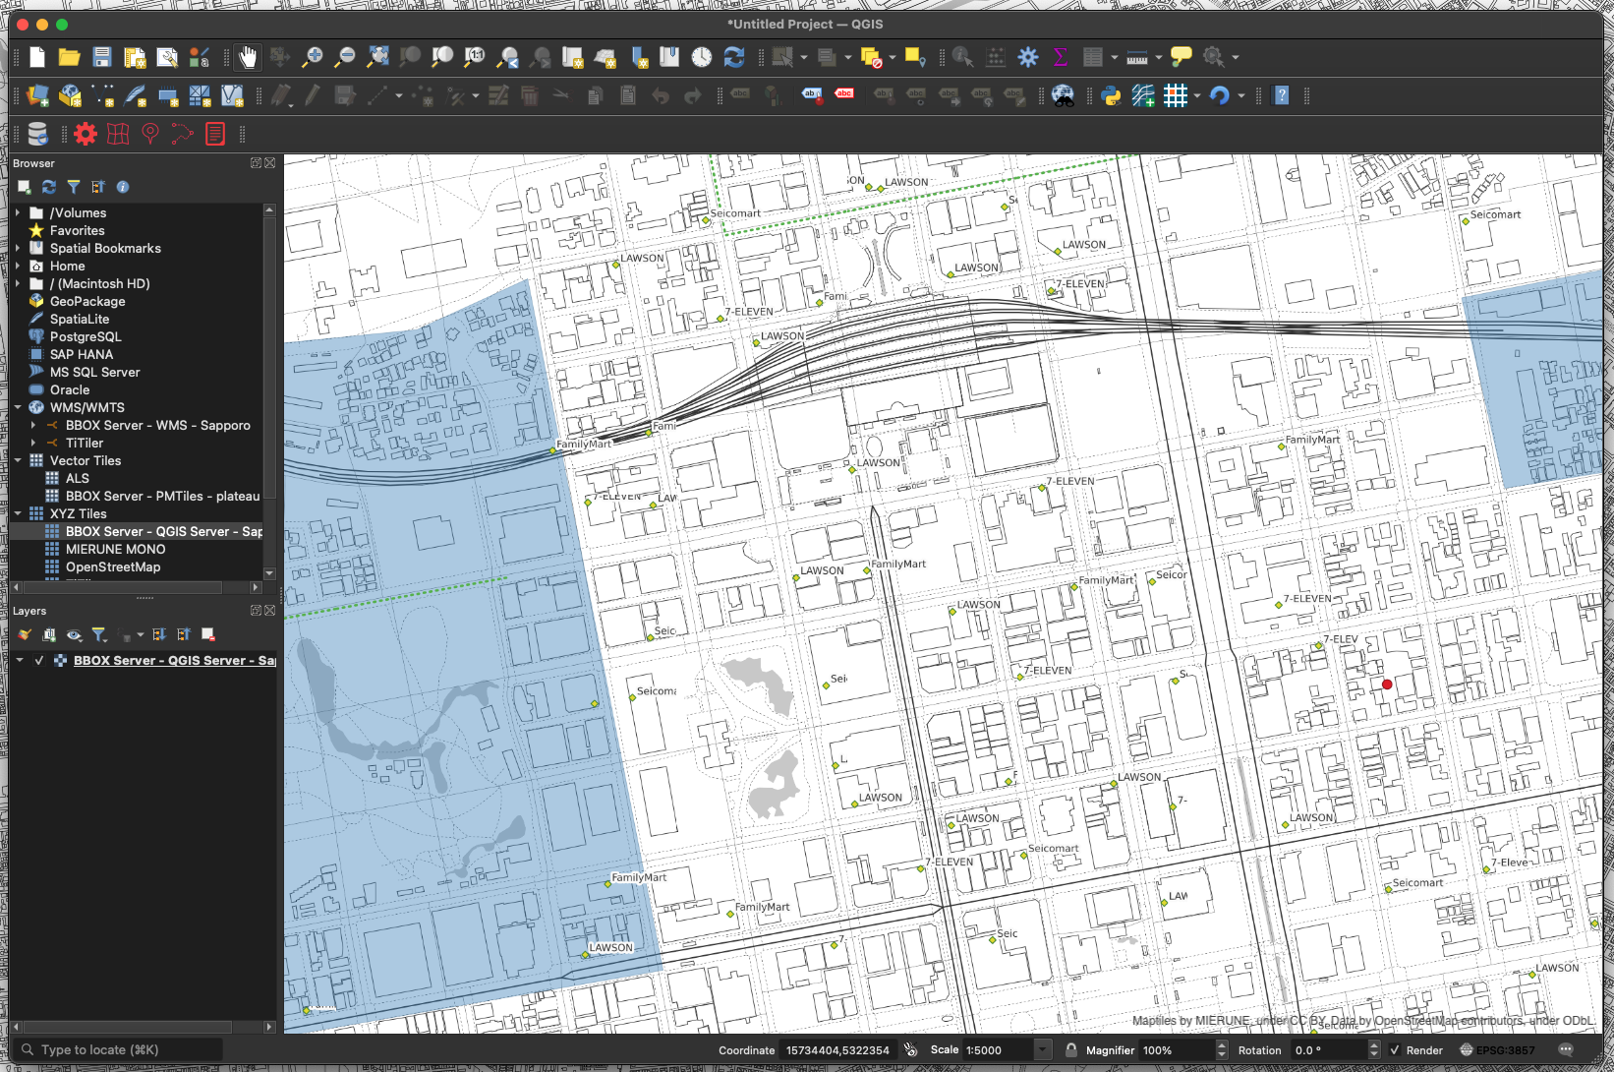Select MIERUNE MONO tile entry
This screenshot has width=1614, height=1072.
[x=115, y=549]
